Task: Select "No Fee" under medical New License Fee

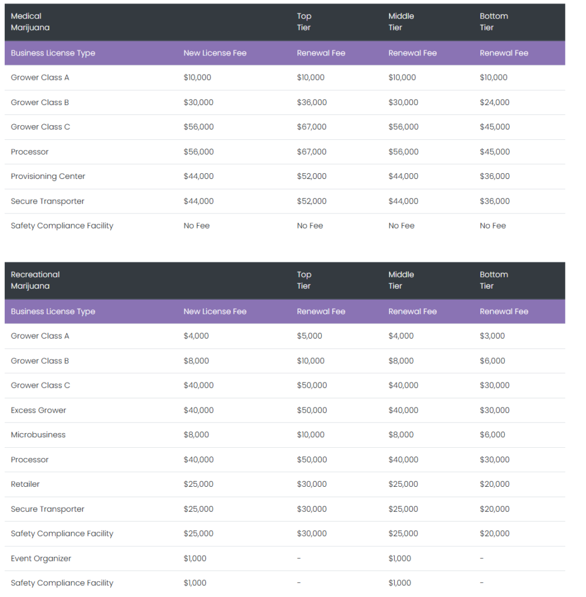Action: [196, 226]
